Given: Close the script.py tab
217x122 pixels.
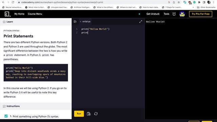Looking at the screenshot, I should point(81,22).
